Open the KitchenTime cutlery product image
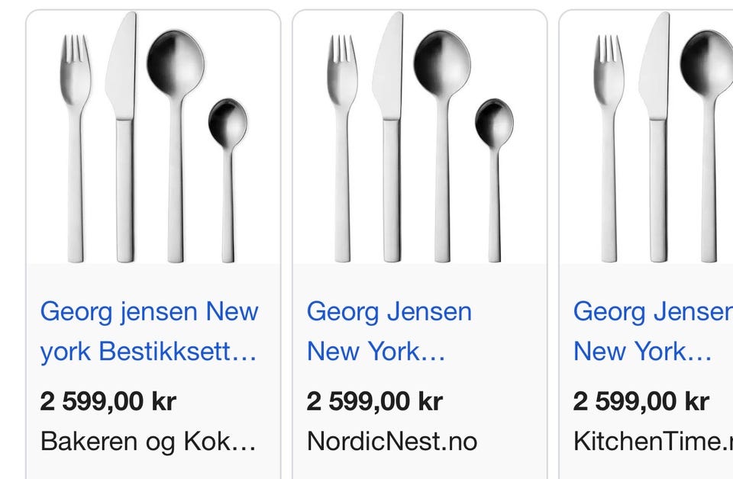 click(647, 137)
